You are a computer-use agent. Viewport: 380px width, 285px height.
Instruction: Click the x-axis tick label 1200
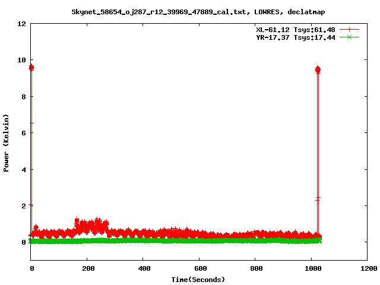pos(369,268)
